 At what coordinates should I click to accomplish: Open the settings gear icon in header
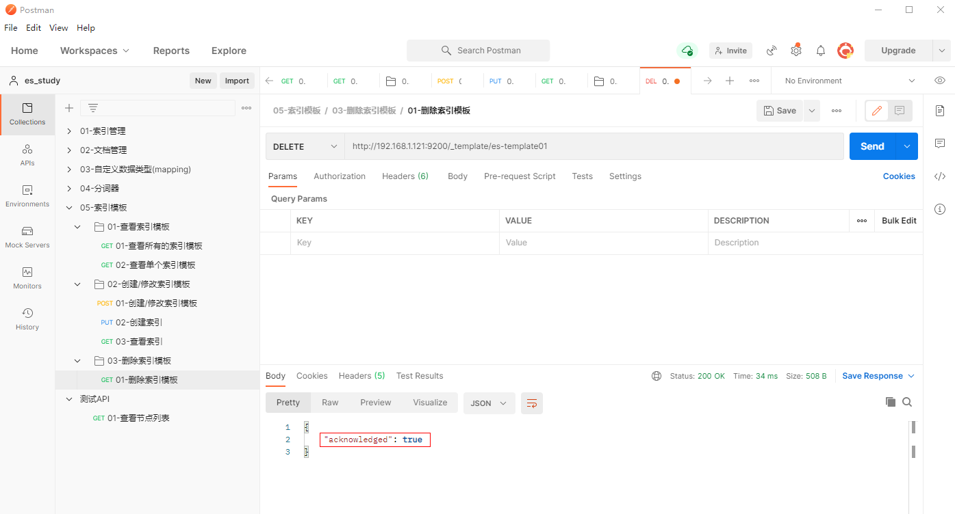point(795,51)
